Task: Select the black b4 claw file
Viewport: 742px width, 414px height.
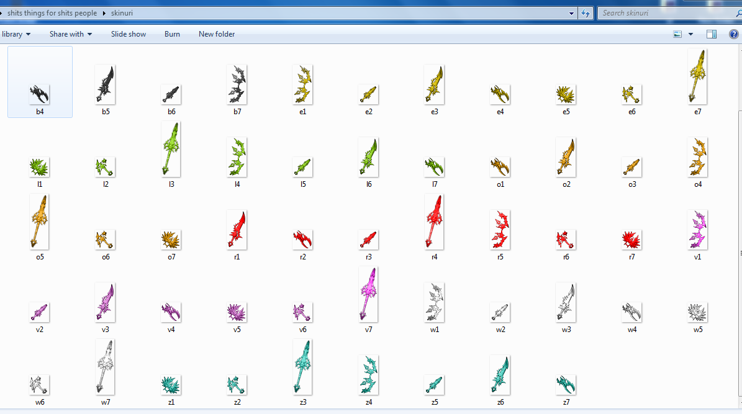Action: pyautogui.click(x=40, y=95)
